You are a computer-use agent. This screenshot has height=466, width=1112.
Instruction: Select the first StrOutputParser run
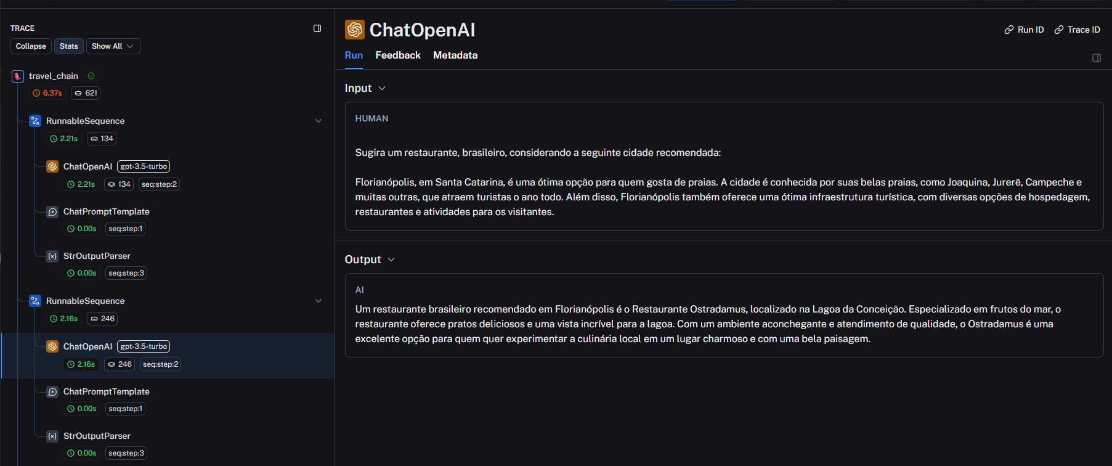pos(97,256)
